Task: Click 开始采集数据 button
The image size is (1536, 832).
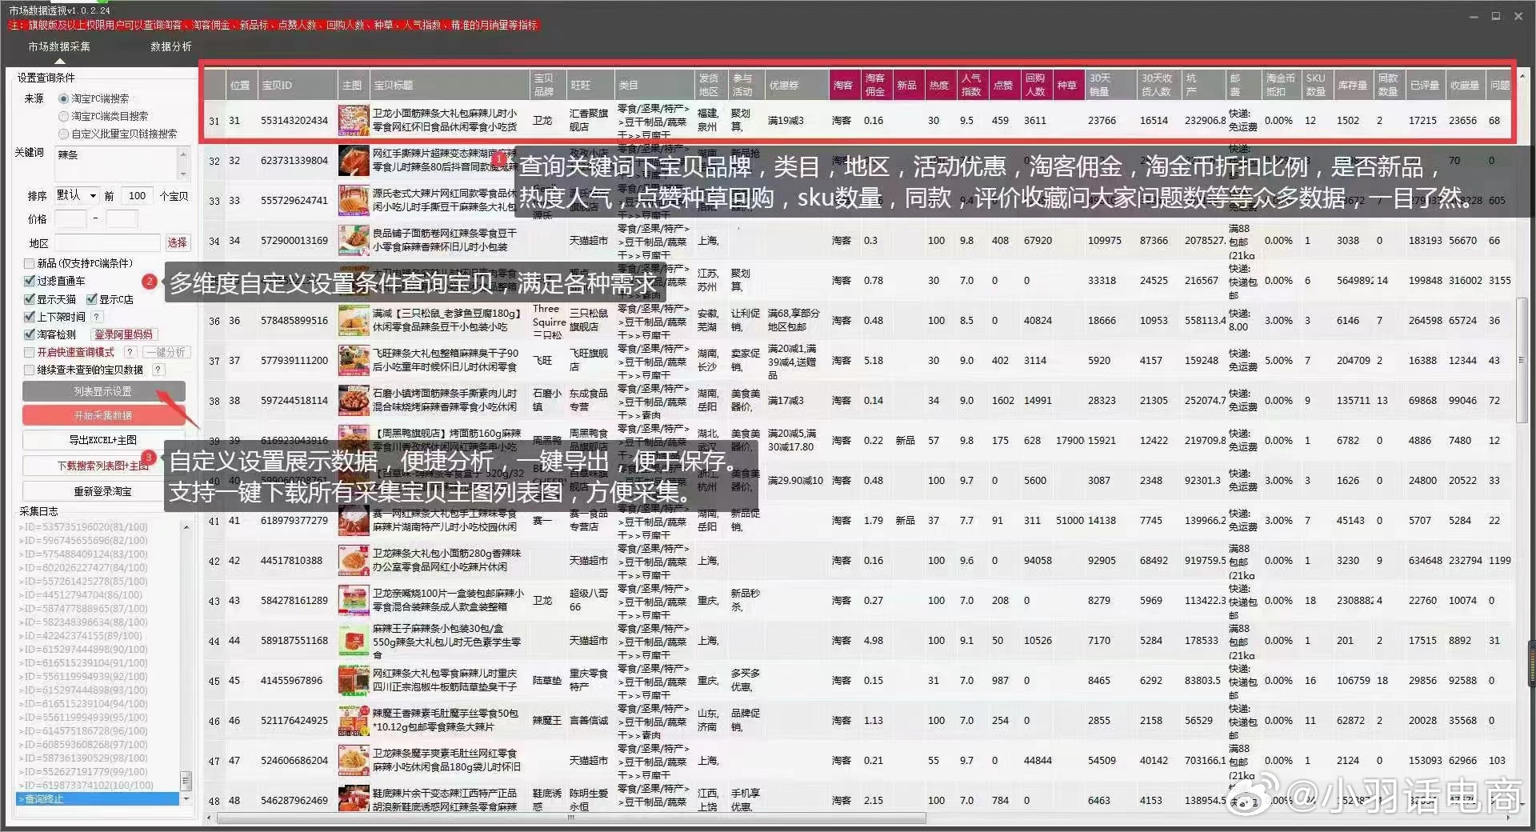Action: pos(104,415)
